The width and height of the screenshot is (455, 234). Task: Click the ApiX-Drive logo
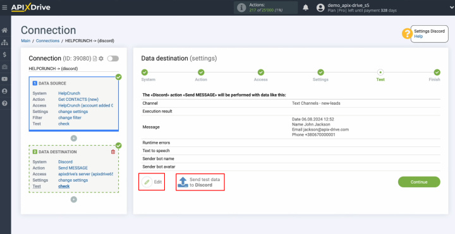point(31,8)
